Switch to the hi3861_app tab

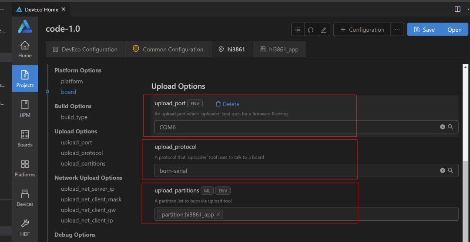(279, 50)
